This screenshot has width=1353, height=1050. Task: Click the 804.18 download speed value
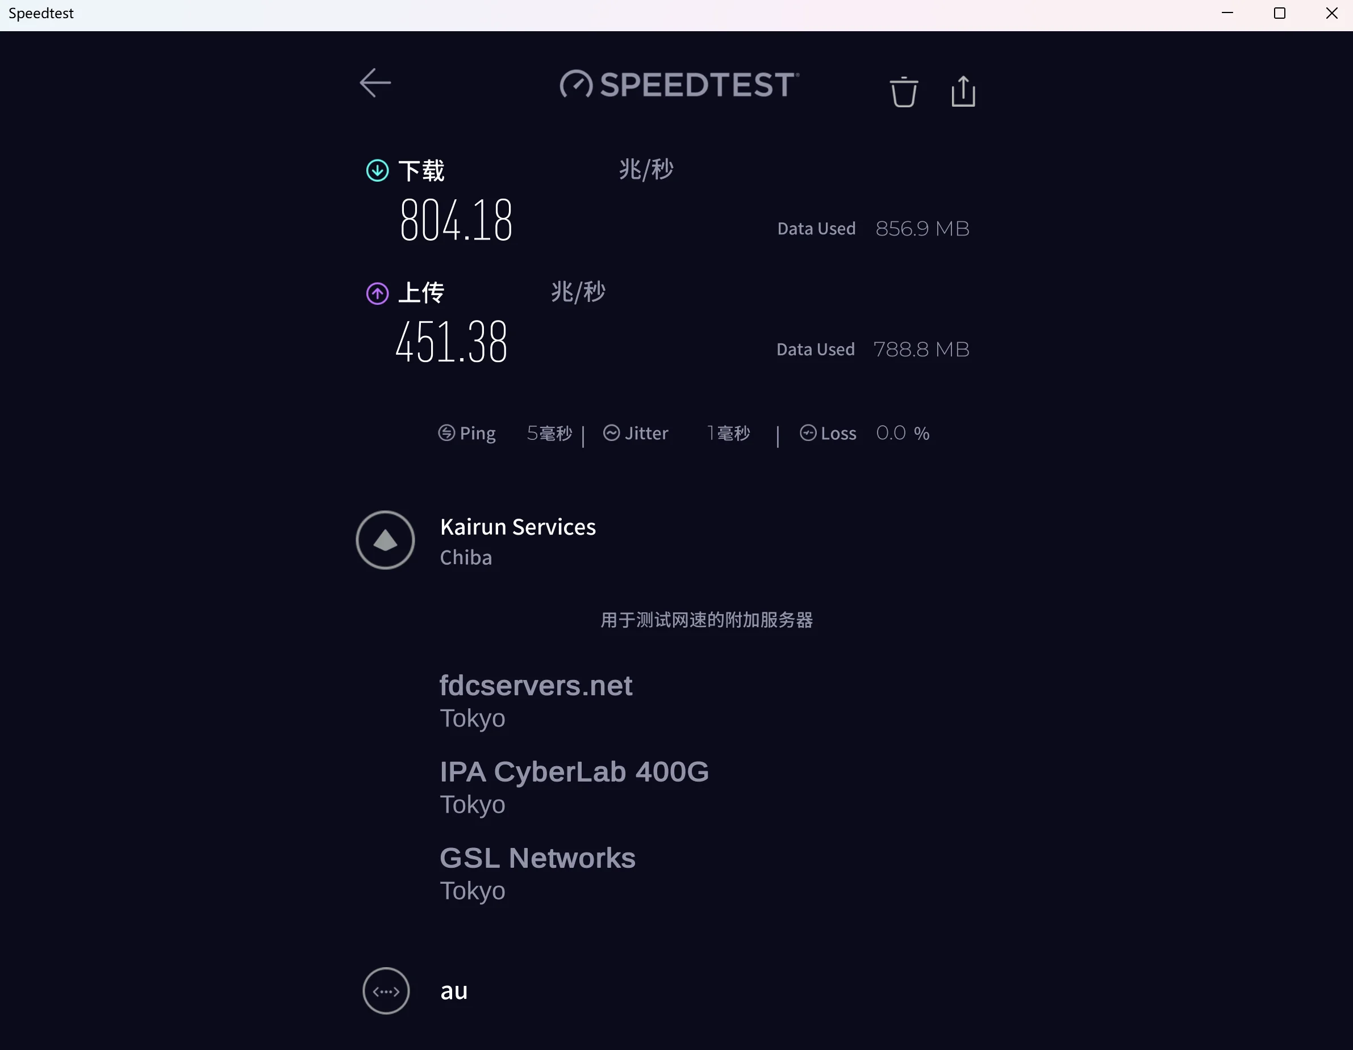(456, 220)
